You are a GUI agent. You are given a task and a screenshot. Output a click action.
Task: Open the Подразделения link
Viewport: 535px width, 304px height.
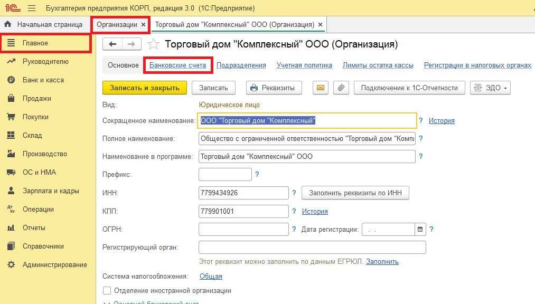[241, 65]
